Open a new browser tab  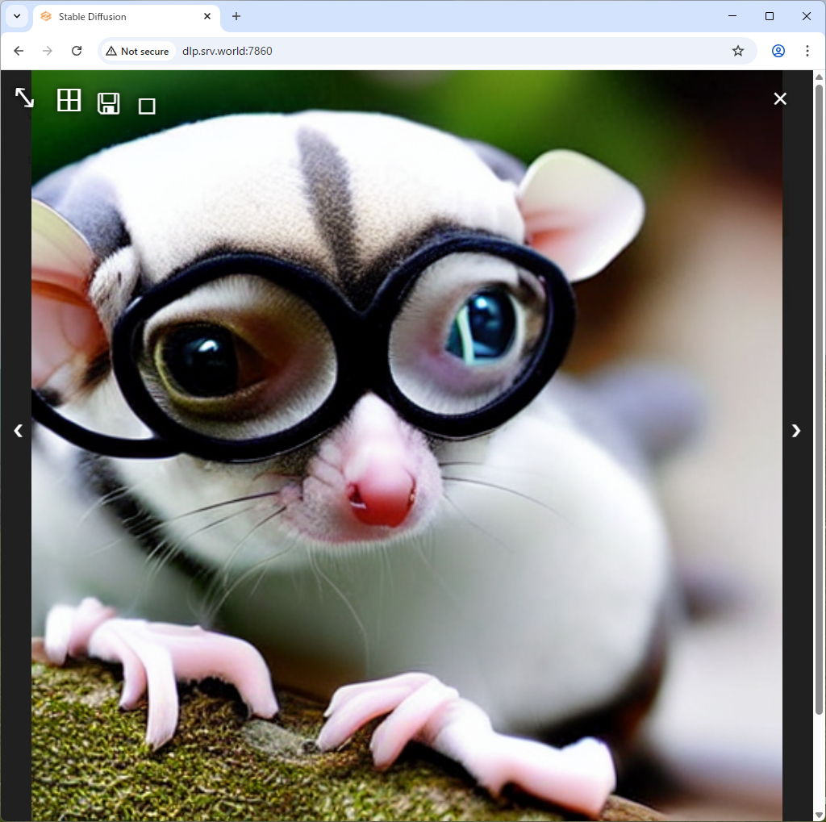(236, 16)
